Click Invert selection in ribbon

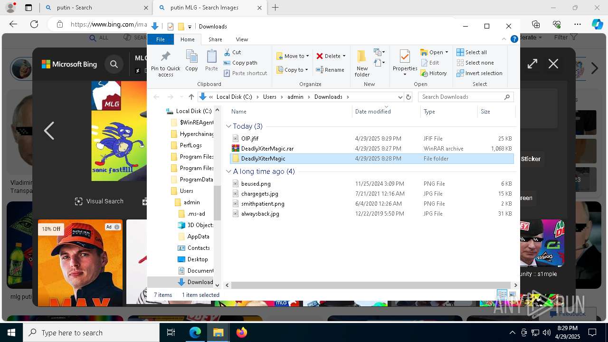[479, 73]
